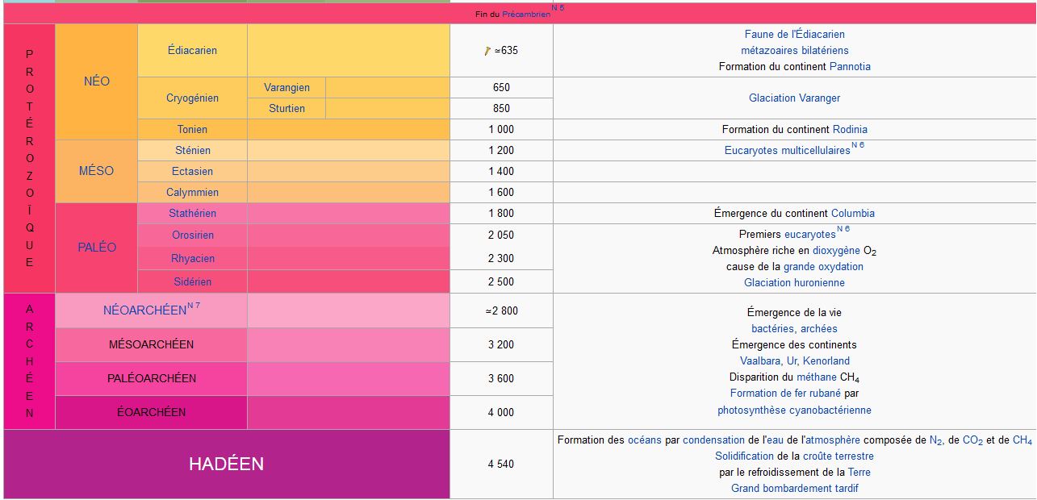Open footnote N 6 after Eucaryotes multicellulaires
Screen dimensions: 1037x500
[x=858, y=145]
